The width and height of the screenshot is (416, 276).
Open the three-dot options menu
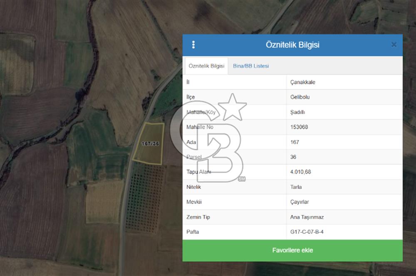point(193,45)
